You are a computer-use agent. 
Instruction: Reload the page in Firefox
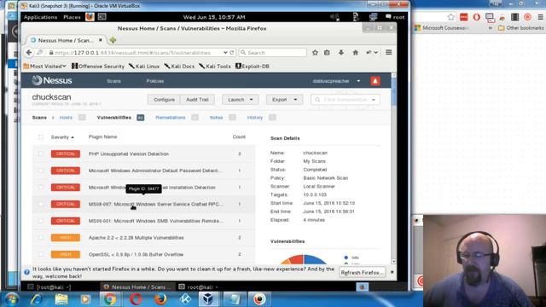coord(232,53)
